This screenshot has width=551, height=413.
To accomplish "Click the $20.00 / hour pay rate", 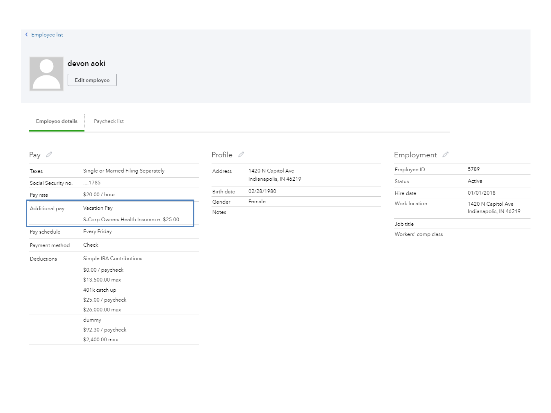I will (x=99, y=195).
